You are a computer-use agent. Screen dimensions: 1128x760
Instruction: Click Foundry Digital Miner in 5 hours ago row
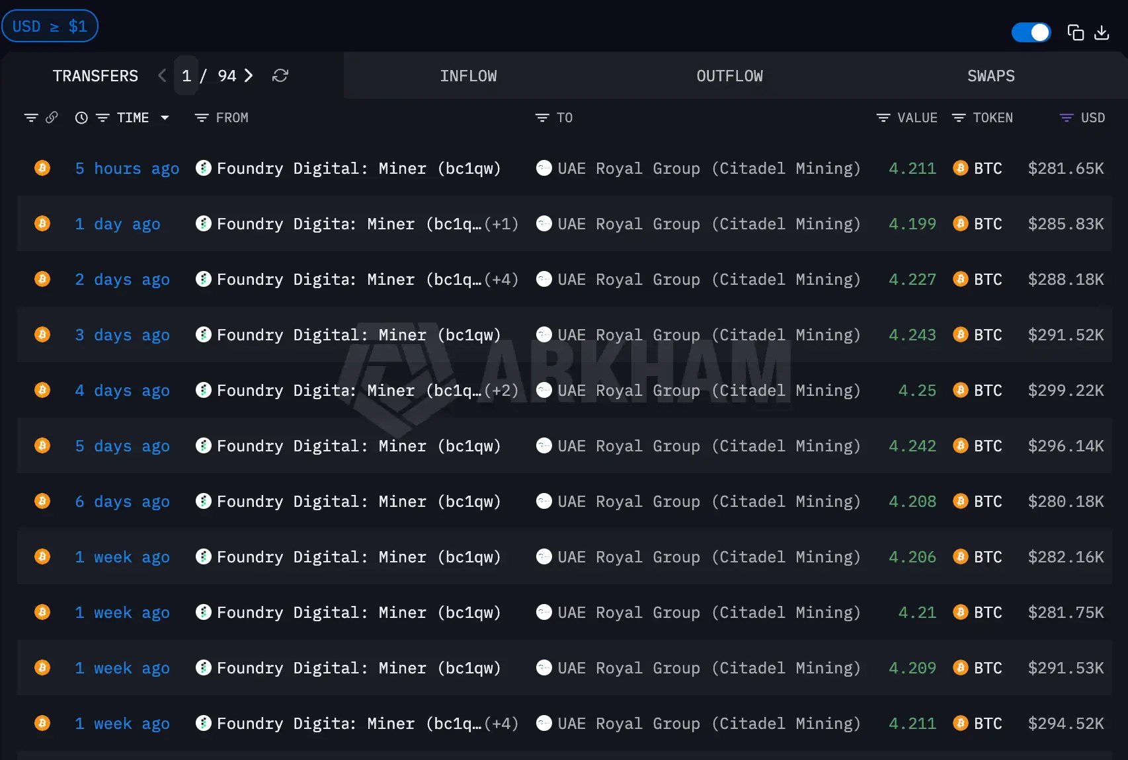[358, 169]
